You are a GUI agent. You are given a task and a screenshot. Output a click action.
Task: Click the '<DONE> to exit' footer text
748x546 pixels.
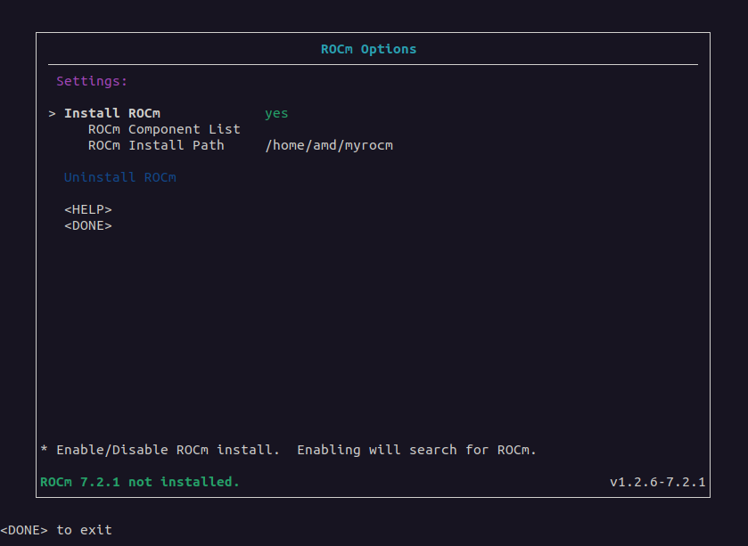56,530
